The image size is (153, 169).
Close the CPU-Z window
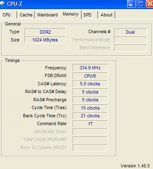(x=150, y=4)
